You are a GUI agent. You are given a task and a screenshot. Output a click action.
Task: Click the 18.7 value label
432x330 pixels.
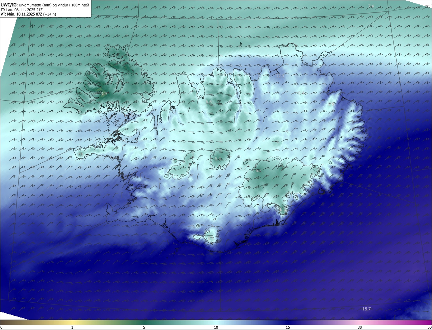click(x=367, y=309)
